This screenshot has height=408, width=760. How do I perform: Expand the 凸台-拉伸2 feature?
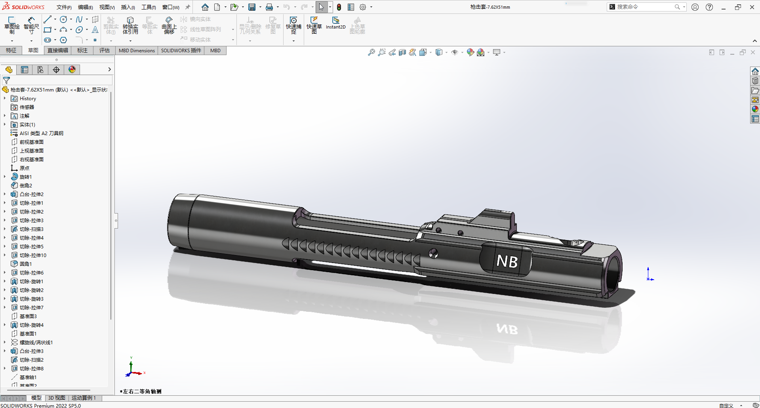(5, 194)
